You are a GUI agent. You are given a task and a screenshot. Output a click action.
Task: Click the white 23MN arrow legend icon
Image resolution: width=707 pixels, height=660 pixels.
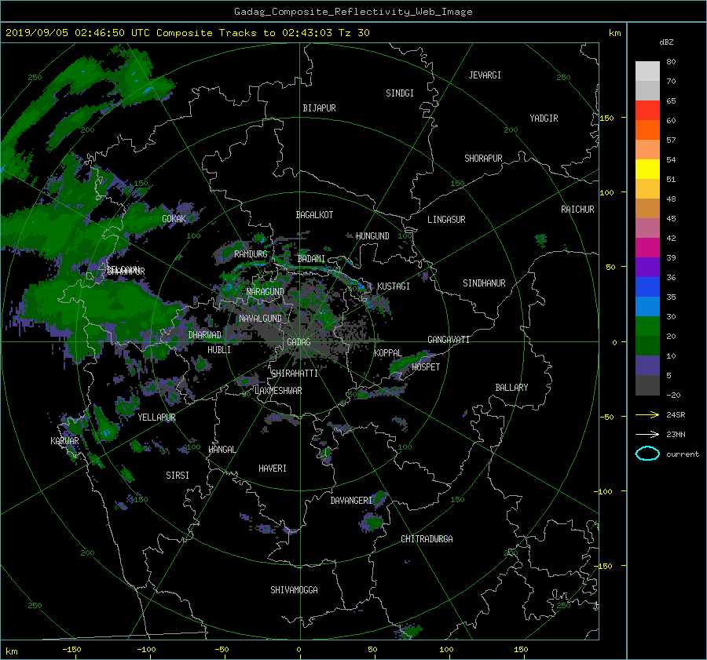(x=647, y=434)
